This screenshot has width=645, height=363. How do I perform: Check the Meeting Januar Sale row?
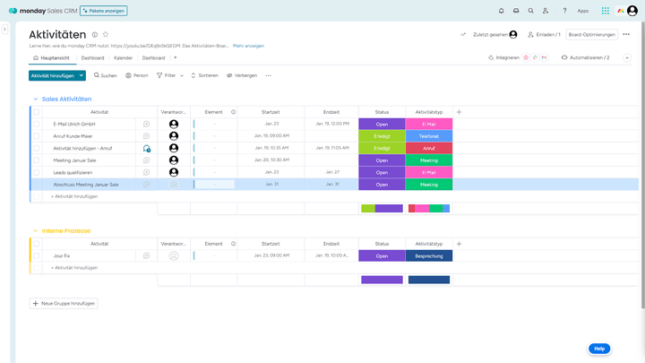pos(37,160)
